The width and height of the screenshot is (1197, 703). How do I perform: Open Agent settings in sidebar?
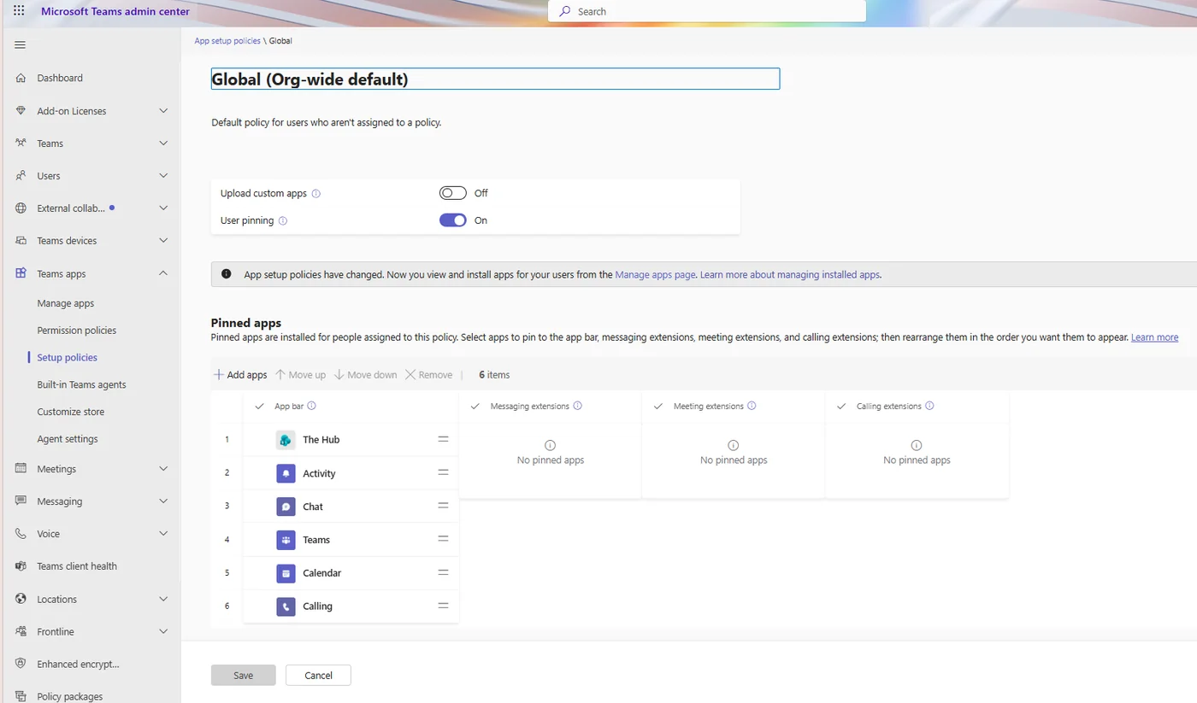pos(68,439)
